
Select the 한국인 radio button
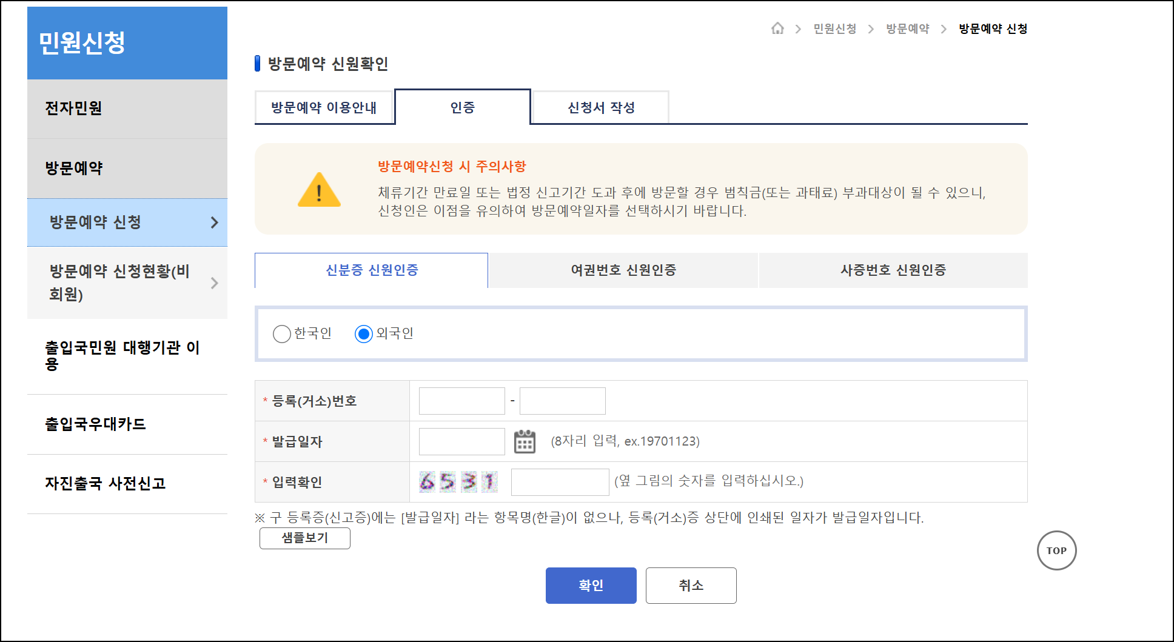(x=282, y=334)
